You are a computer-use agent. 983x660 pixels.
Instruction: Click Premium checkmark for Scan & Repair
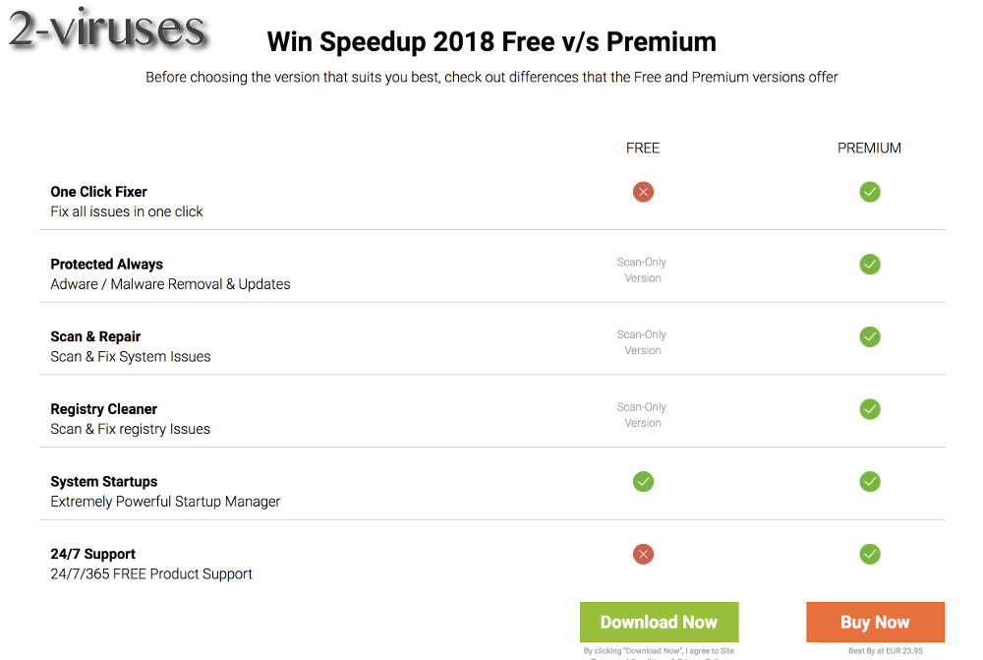[870, 337]
